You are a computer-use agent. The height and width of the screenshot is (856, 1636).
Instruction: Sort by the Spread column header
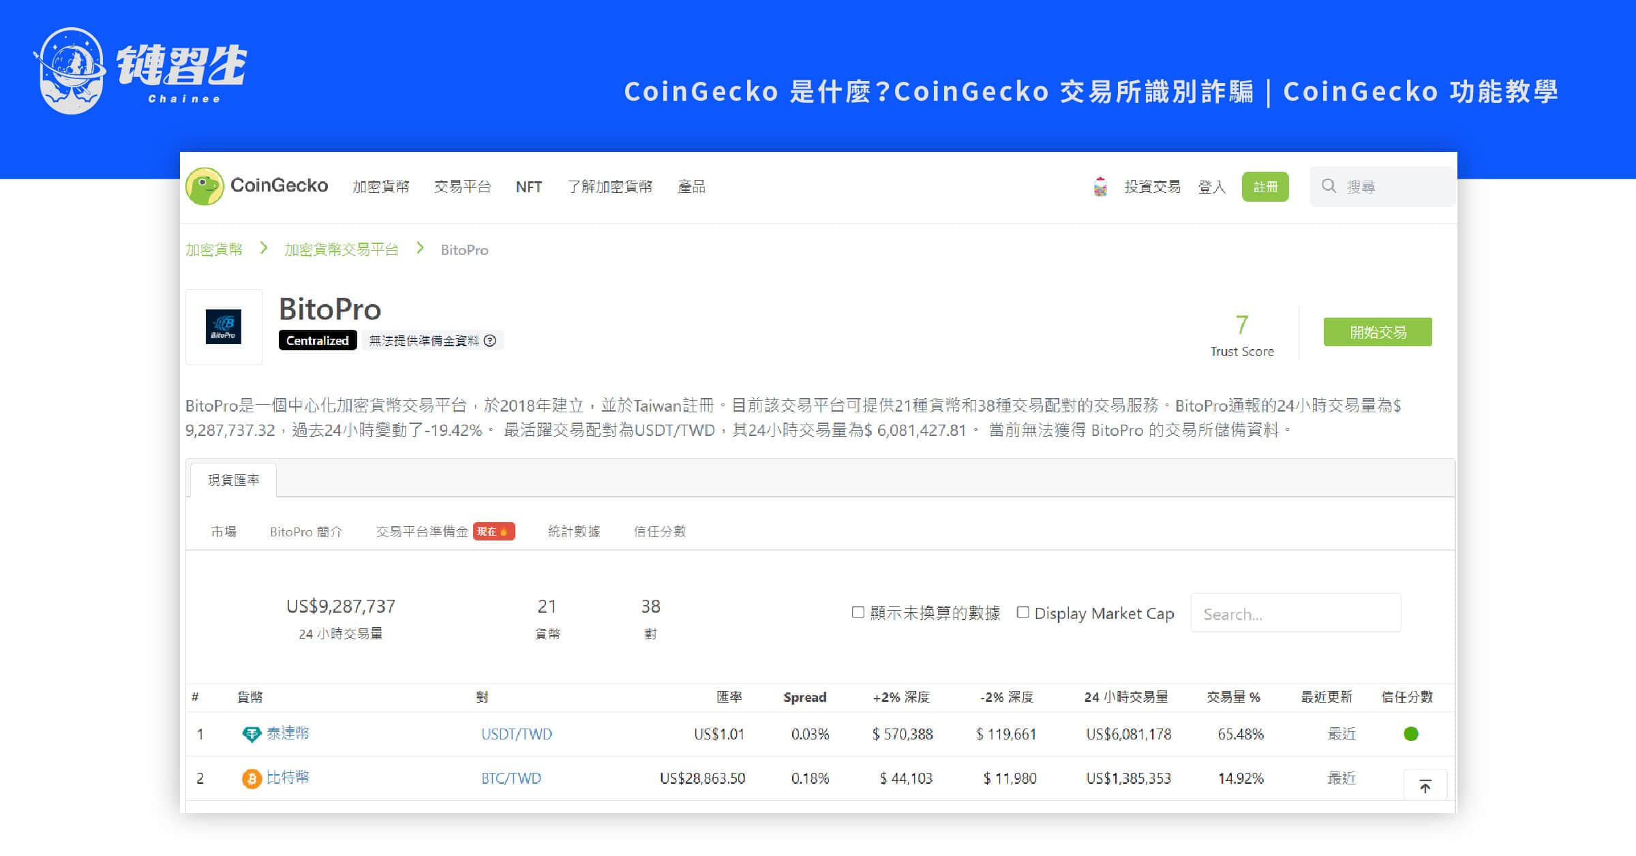805,697
